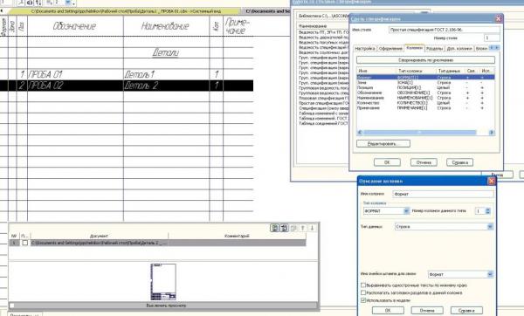The image size is (524, 316).
Task: Uncheck 'Использовать в модели' checkbox
Action: pyautogui.click(x=363, y=300)
